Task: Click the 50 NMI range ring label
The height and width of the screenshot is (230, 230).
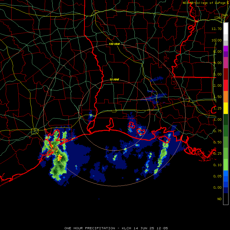Action: tap(114, 79)
